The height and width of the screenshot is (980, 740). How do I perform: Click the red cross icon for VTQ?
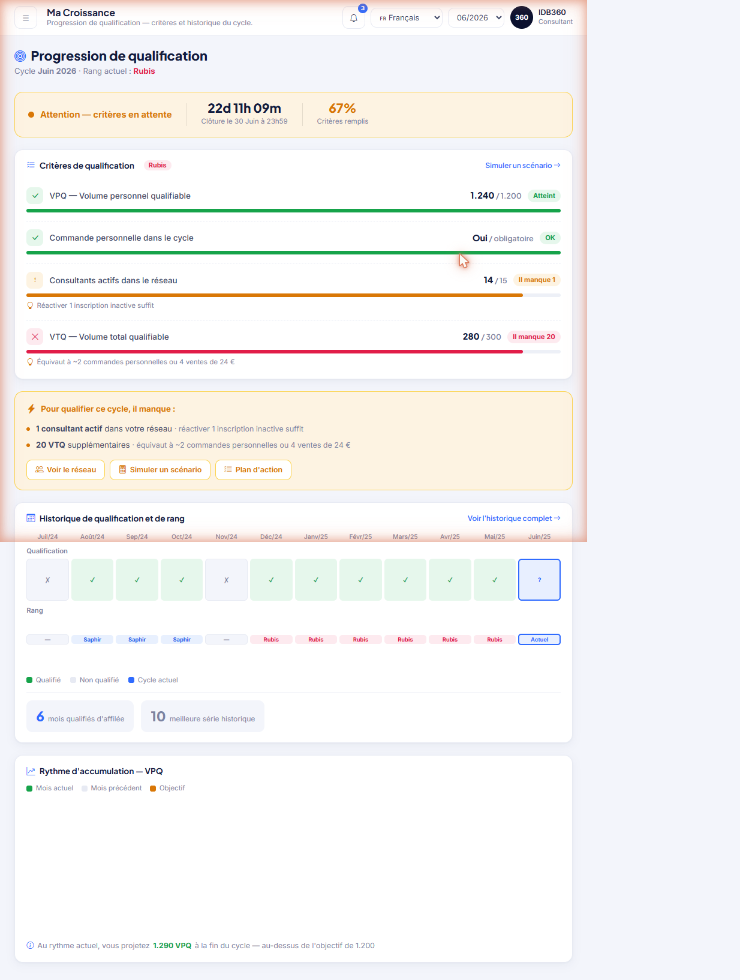[x=35, y=337]
